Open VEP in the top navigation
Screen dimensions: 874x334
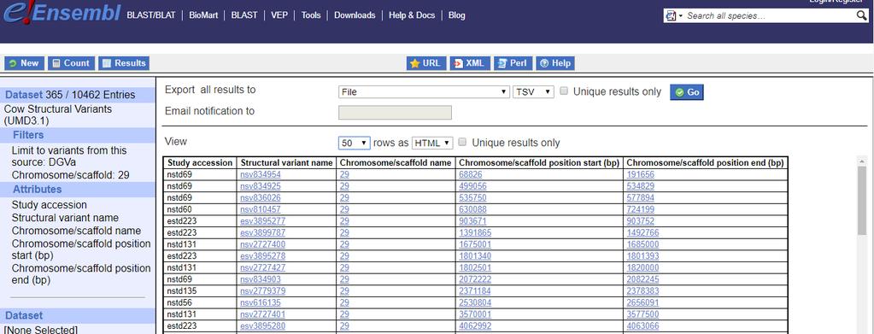279,15
